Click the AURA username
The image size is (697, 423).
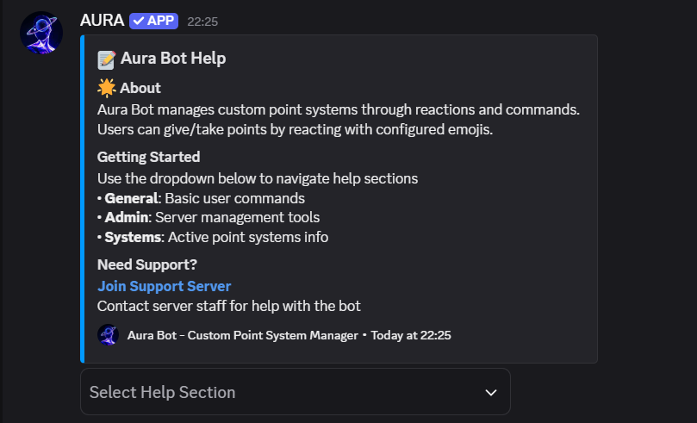pyautogui.click(x=102, y=21)
